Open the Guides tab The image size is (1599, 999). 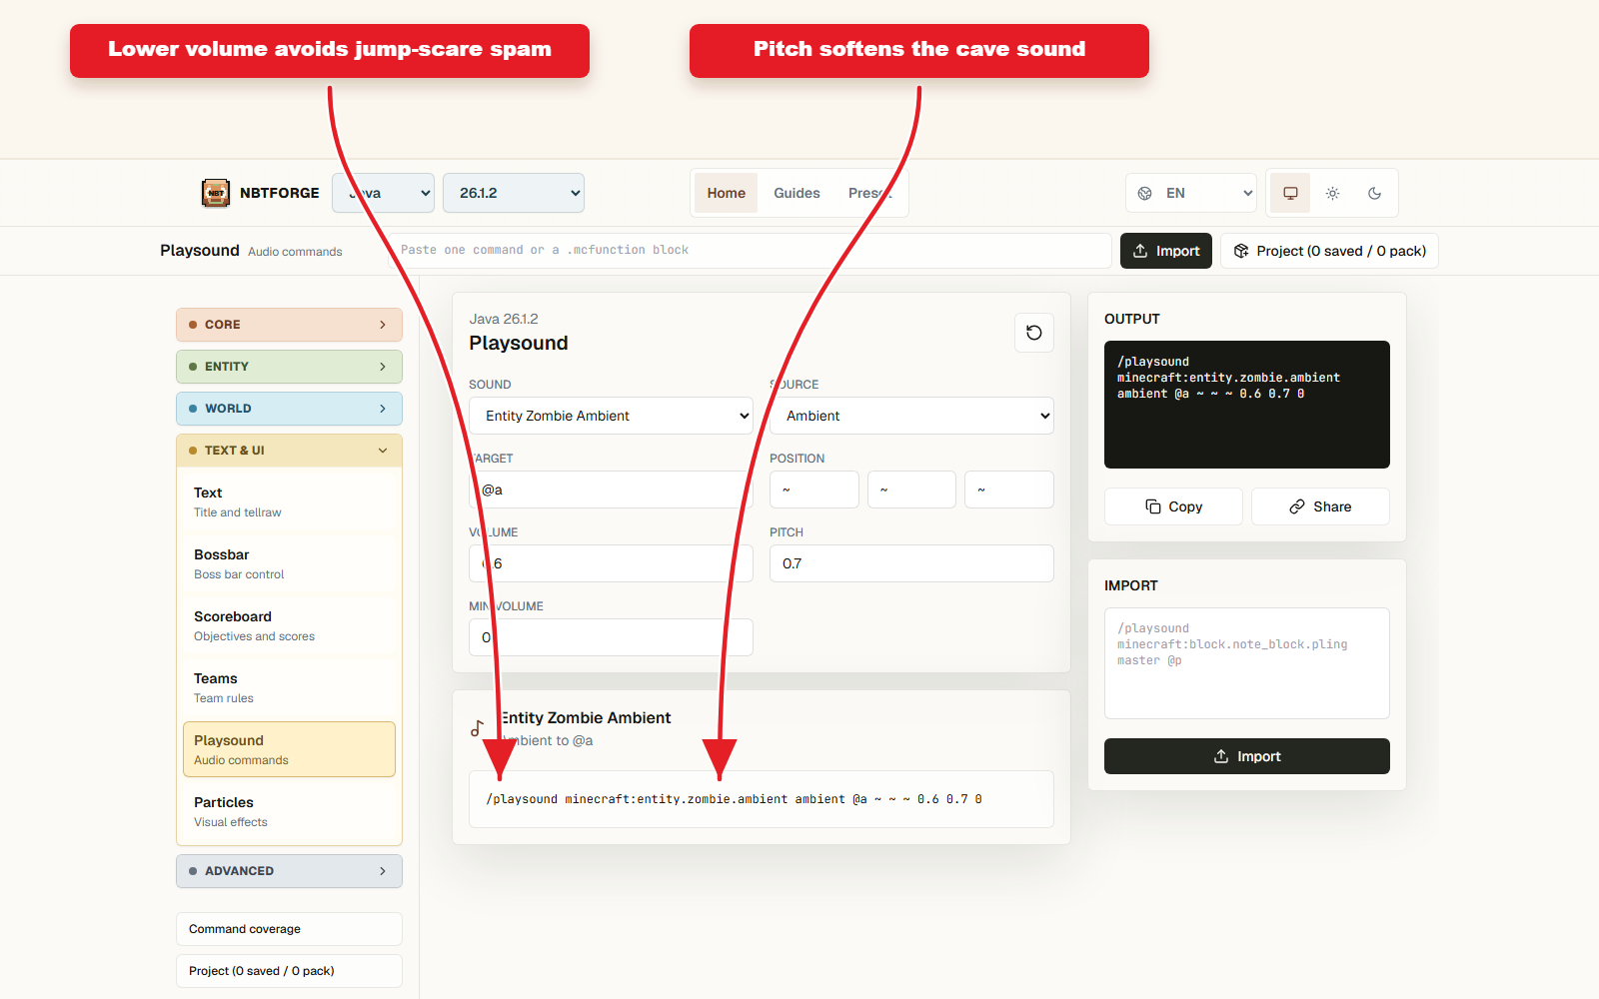coord(797,193)
